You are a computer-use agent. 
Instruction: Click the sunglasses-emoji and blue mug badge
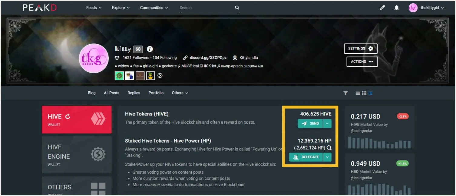click(x=130, y=76)
